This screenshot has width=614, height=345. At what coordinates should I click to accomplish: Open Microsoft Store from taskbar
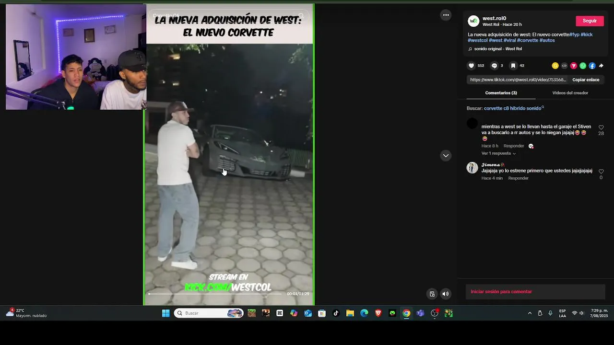click(322, 313)
